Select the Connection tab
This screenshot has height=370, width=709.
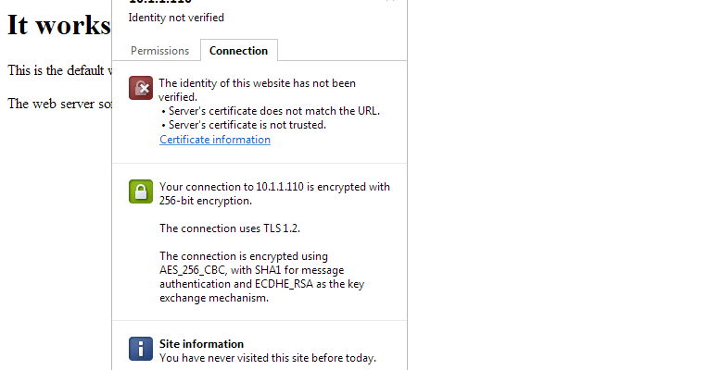pyautogui.click(x=239, y=51)
